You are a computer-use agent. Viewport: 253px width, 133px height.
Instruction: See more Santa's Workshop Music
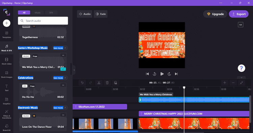(58, 48)
